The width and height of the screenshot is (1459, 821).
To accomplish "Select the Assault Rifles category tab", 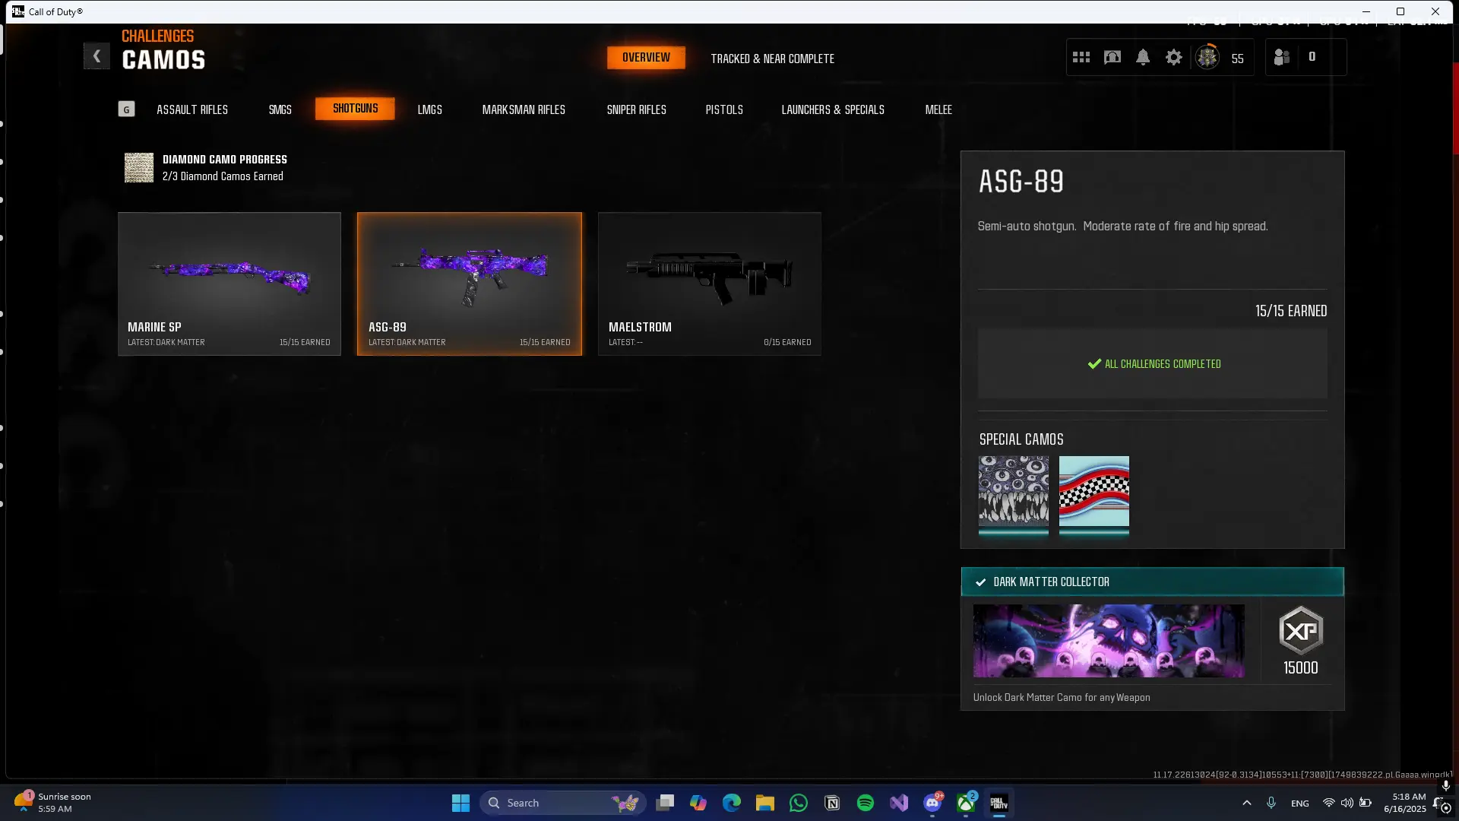I will (x=192, y=109).
